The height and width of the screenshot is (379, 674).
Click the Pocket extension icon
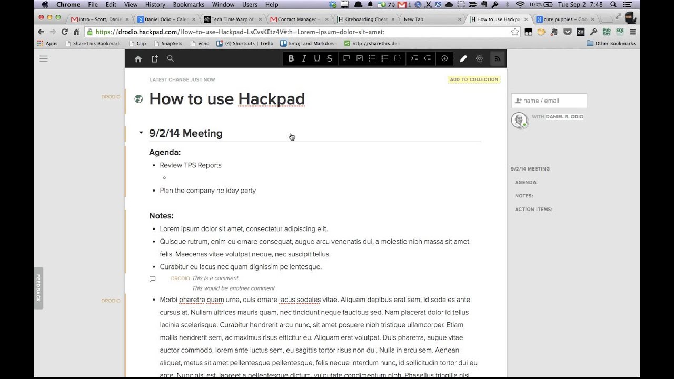[x=567, y=32]
